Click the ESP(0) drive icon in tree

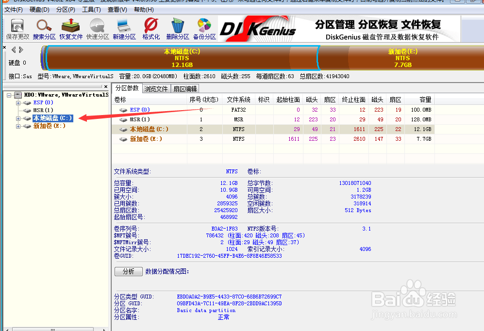tap(28, 103)
